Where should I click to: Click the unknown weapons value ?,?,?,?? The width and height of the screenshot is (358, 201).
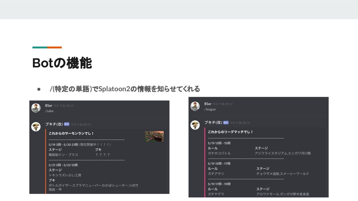pos(102,155)
